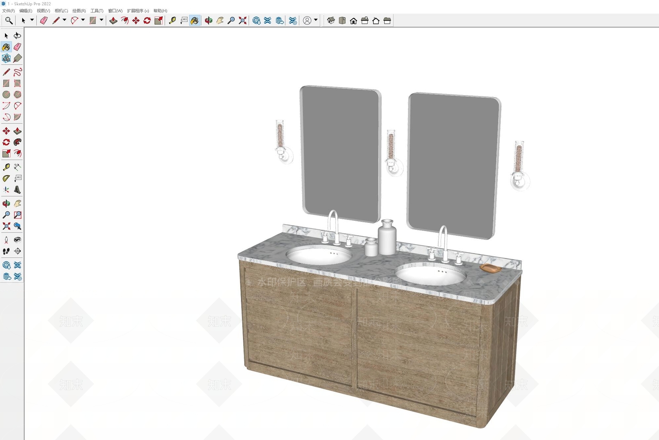Screen dimensions: 659x440
Task: Select the Push/Pull tool in left toolbar
Action: pos(17,131)
